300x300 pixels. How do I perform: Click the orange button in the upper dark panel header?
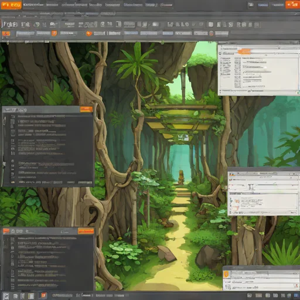[86, 109]
